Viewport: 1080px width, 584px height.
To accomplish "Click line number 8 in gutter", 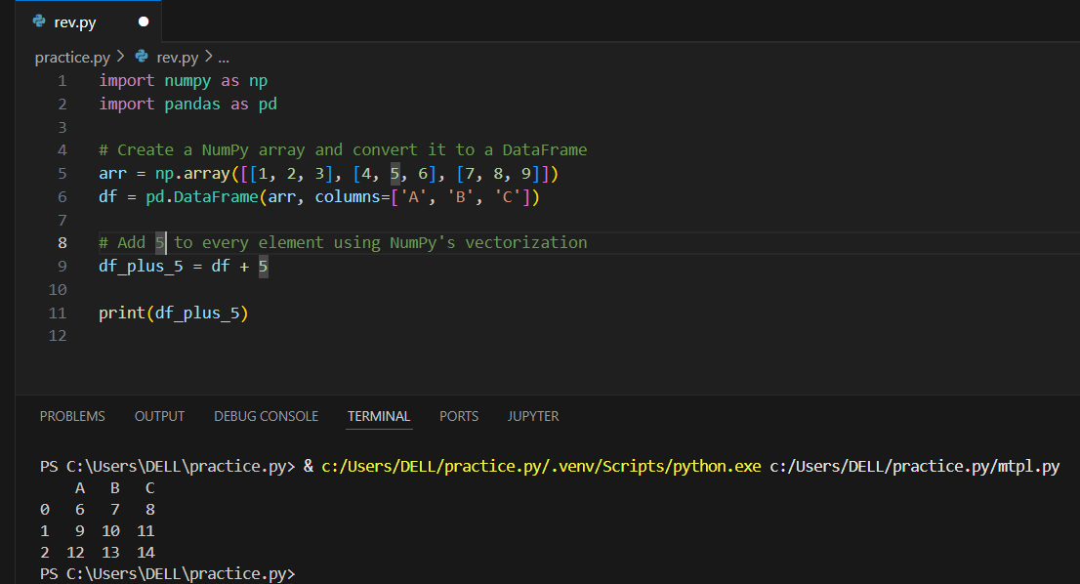I will pyautogui.click(x=62, y=243).
